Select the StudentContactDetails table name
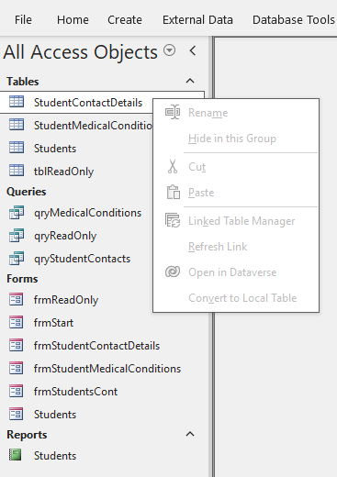This screenshot has height=477, width=337. tap(88, 103)
